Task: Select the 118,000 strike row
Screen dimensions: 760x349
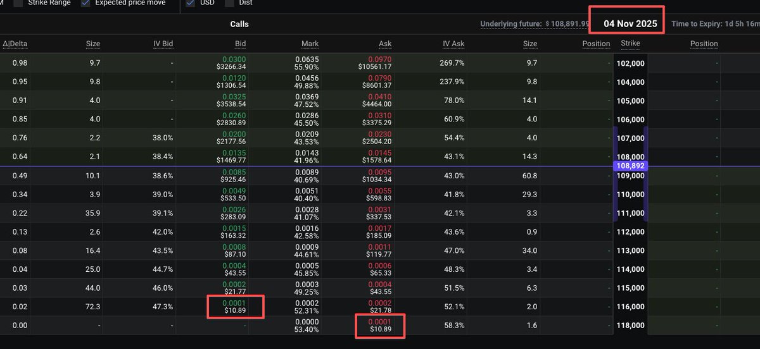Action: (x=630, y=326)
